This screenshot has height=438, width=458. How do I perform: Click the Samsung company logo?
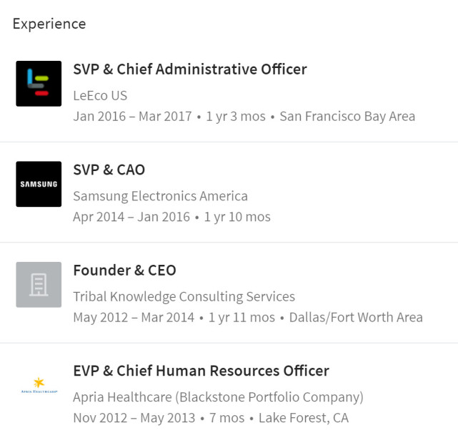tap(39, 184)
